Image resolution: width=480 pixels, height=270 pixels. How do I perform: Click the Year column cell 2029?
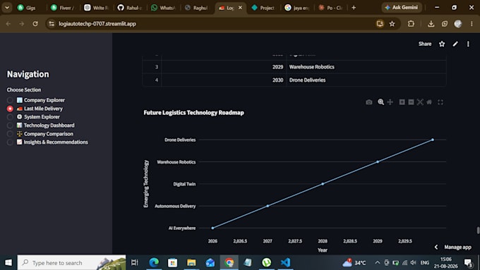click(x=224, y=67)
